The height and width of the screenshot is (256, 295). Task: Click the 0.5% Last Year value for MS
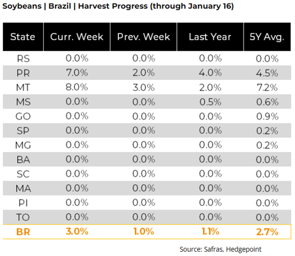(210, 102)
